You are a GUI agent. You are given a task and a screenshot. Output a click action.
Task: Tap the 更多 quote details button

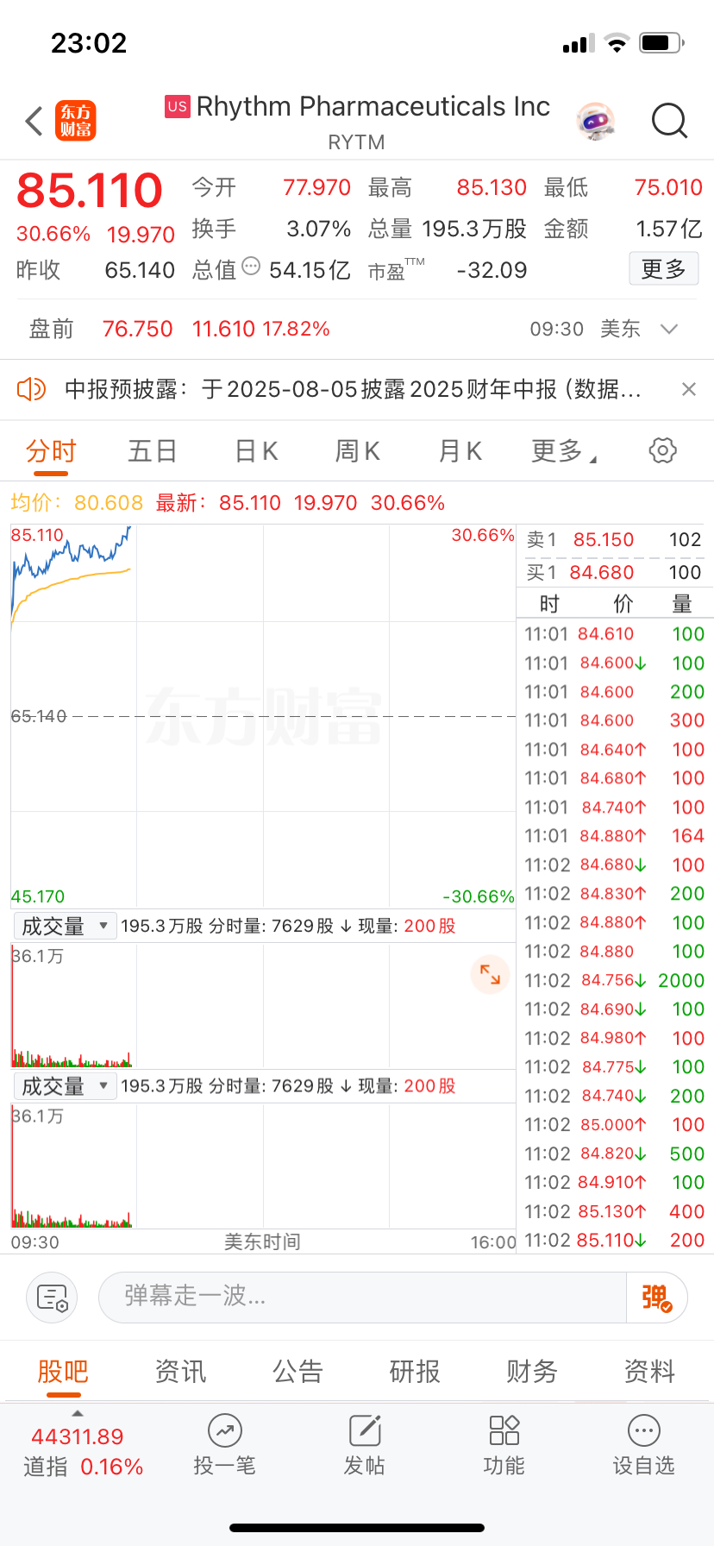[x=663, y=269]
